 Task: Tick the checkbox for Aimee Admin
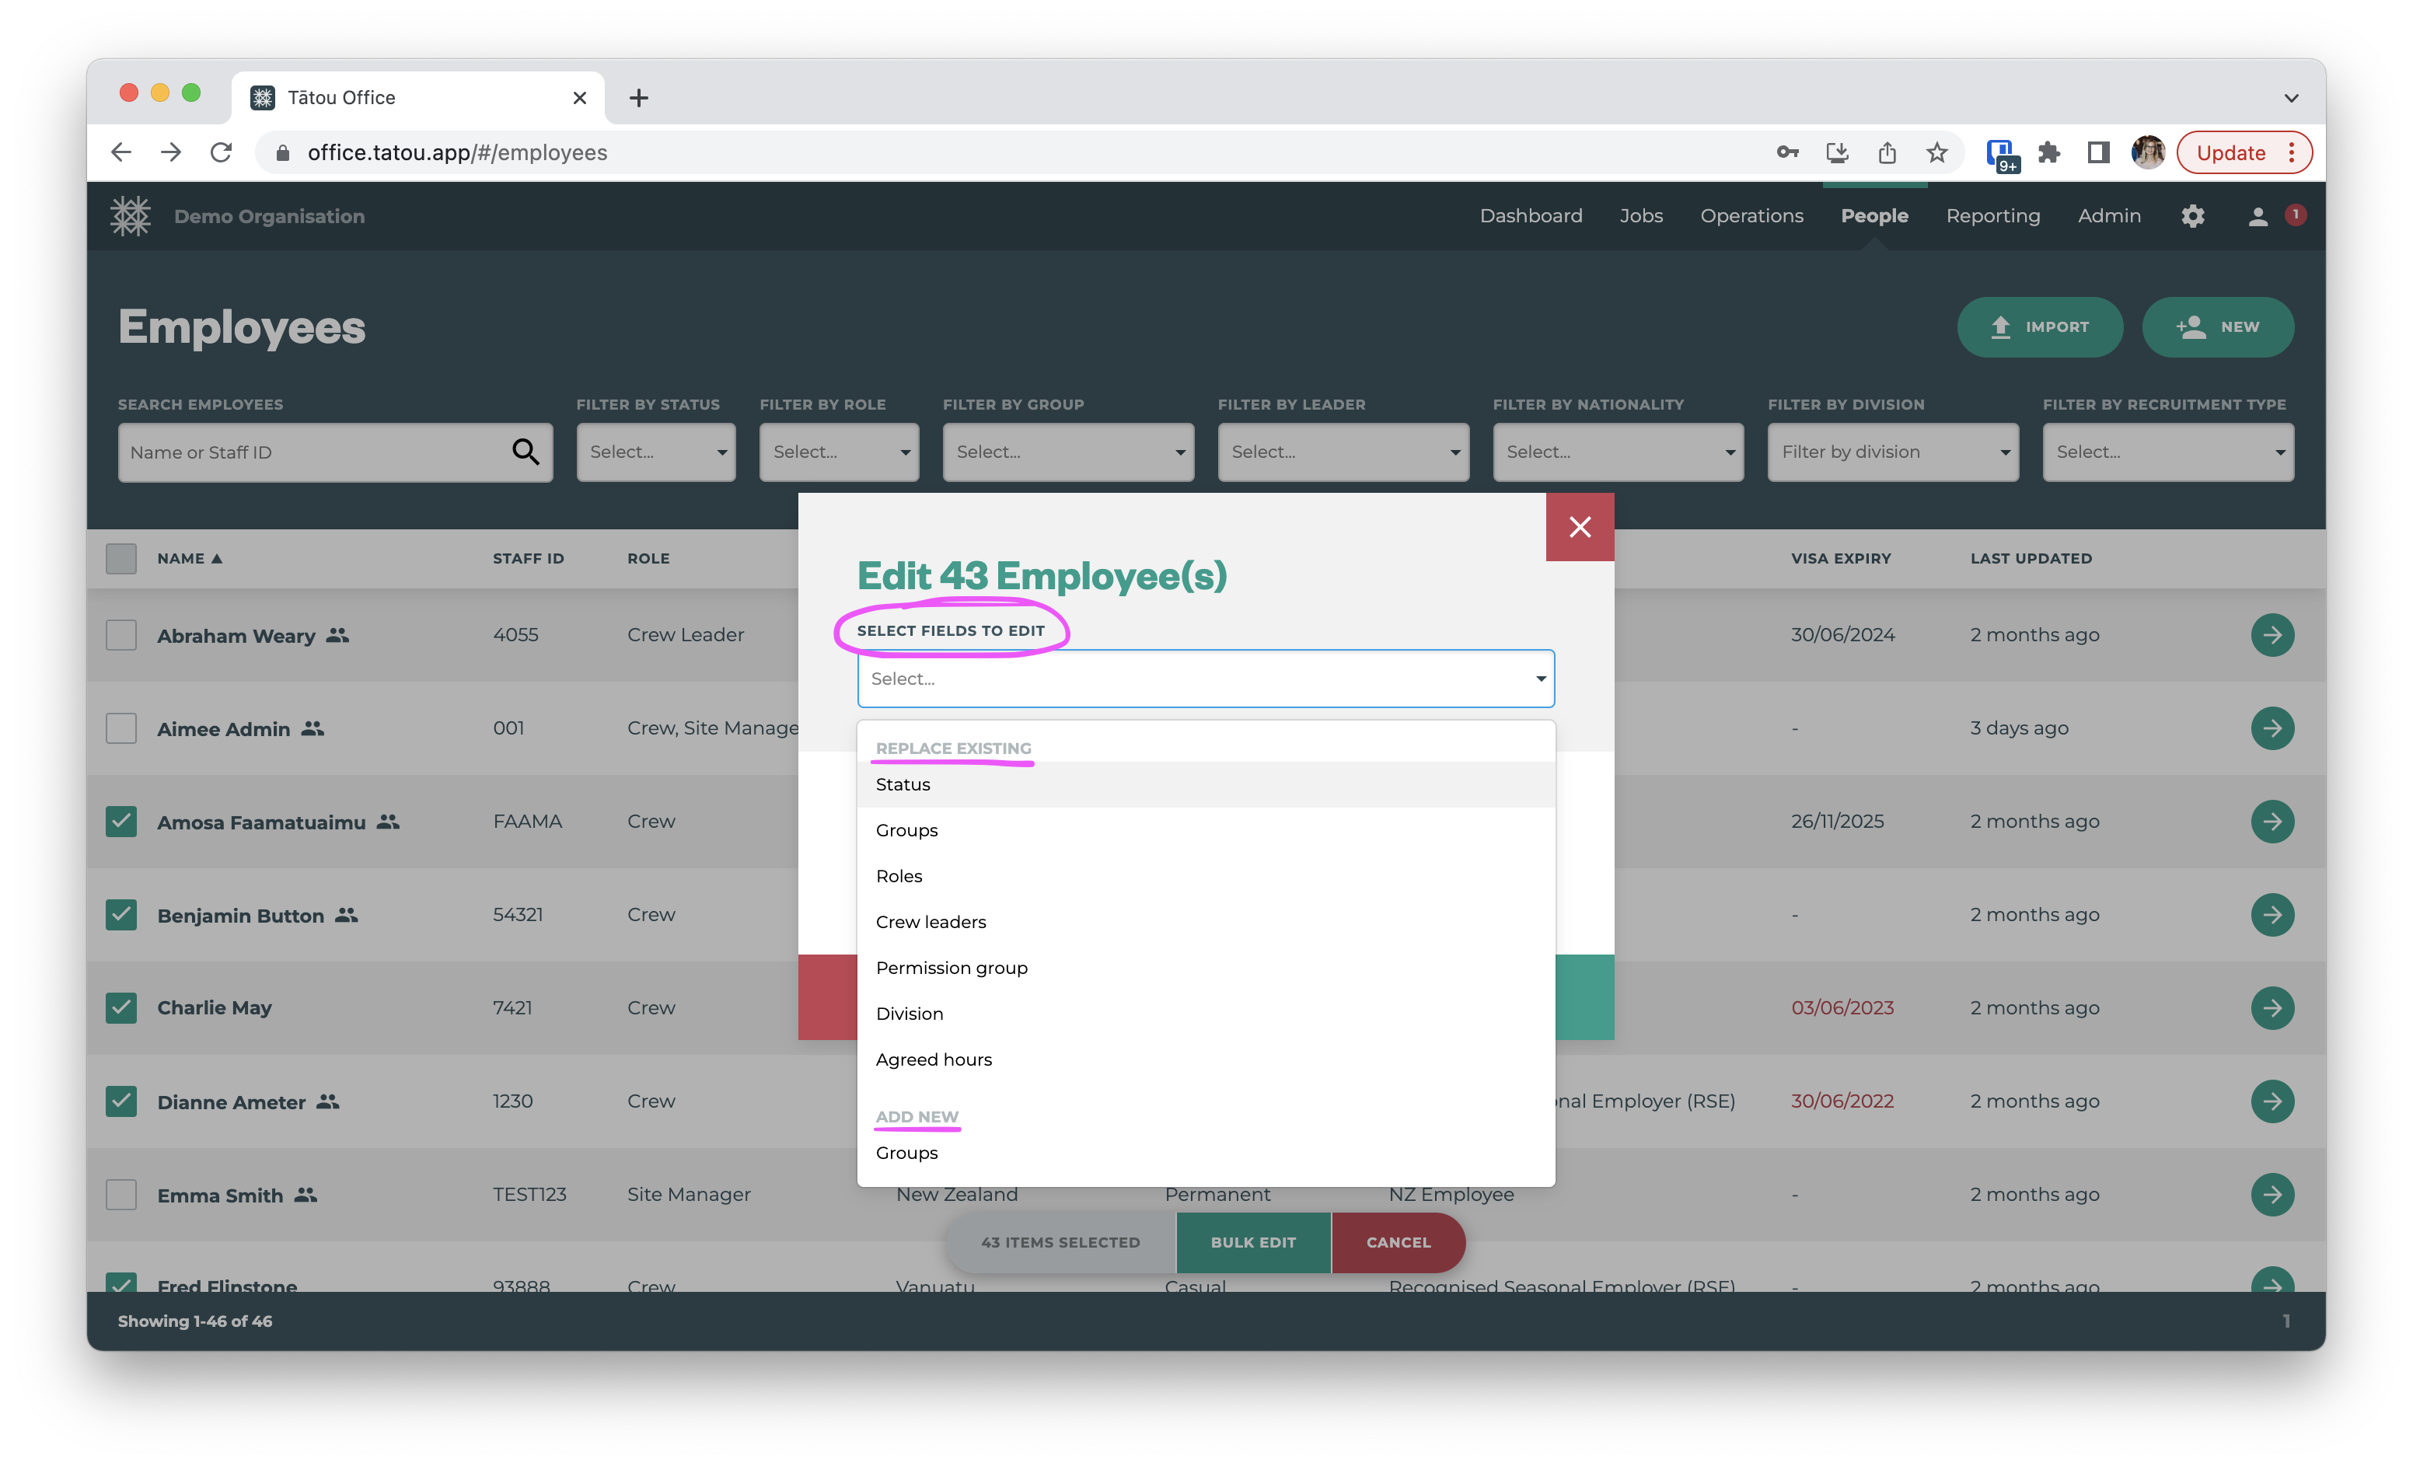click(121, 728)
